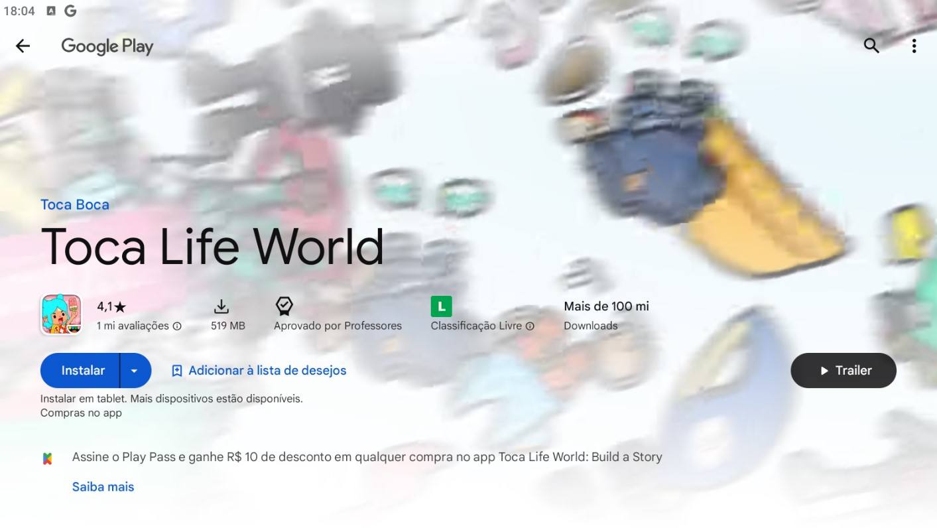Image resolution: width=937 pixels, height=528 pixels.
Task: Tap the Play Pass logo icon
Action: pyautogui.click(x=48, y=458)
